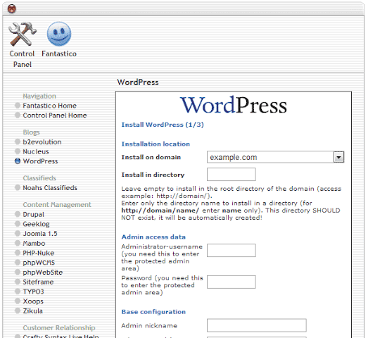Click the large WordPress logo
The image size is (368, 338).
234,105
